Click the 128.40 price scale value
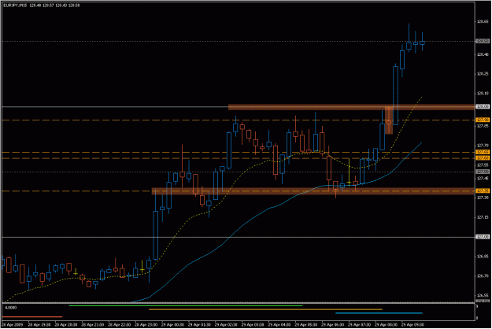 click(483, 54)
